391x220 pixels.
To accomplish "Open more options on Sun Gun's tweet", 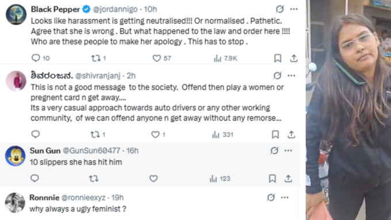I will click(x=288, y=150).
